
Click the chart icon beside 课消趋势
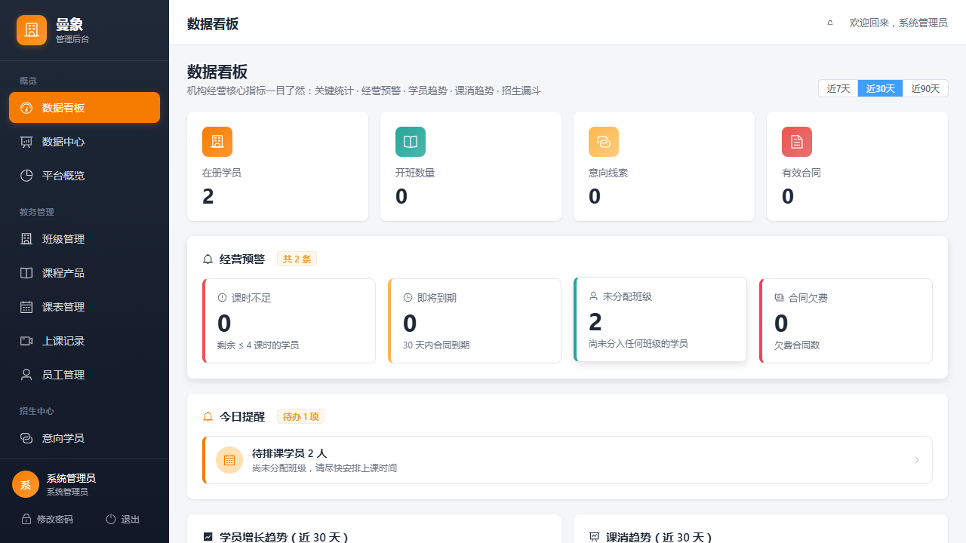594,537
